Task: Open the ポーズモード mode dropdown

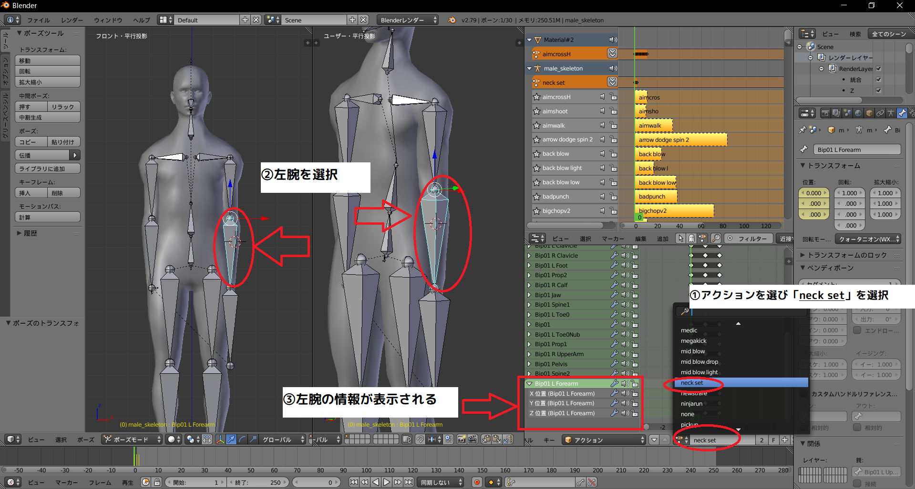Action: click(x=132, y=439)
